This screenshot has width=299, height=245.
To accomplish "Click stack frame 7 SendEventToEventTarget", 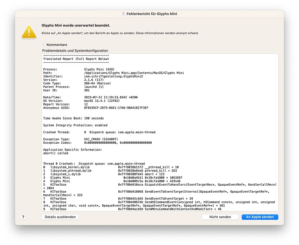I will pyautogui.click(x=118, y=199).
